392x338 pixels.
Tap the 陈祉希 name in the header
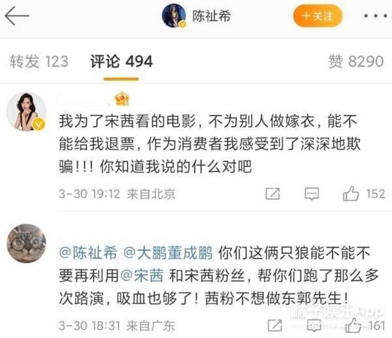click(212, 16)
